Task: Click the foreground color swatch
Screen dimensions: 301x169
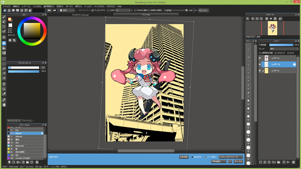Action: (x=9, y=19)
